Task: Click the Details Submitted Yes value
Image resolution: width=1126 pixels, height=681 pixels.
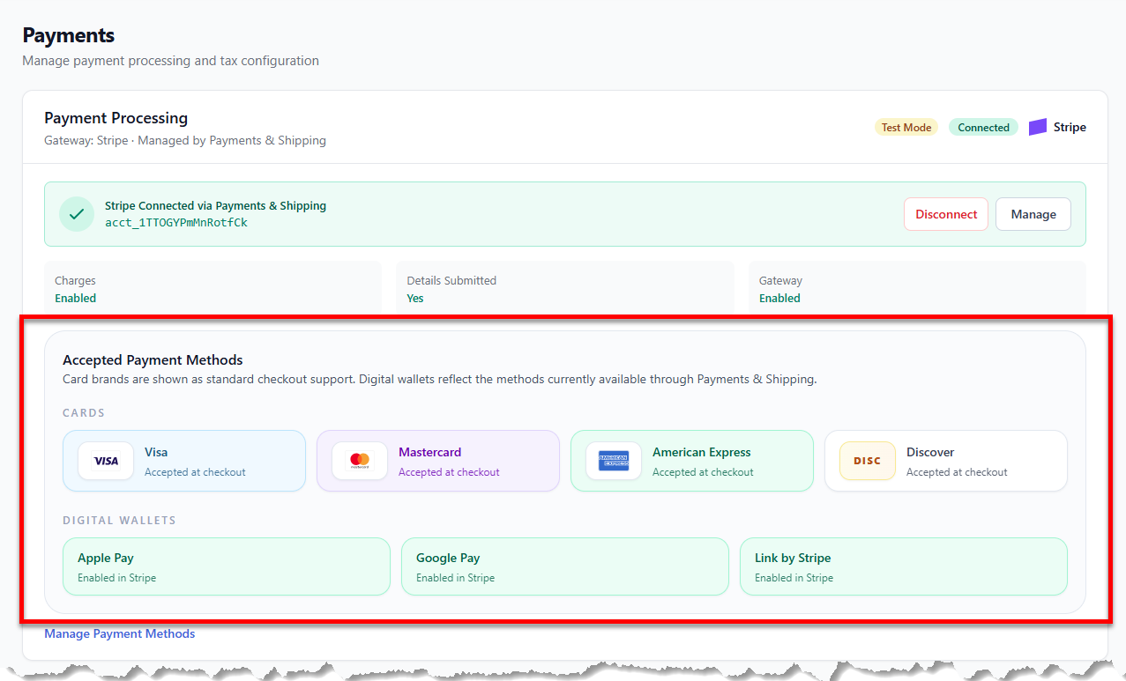Action: coord(415,298)
